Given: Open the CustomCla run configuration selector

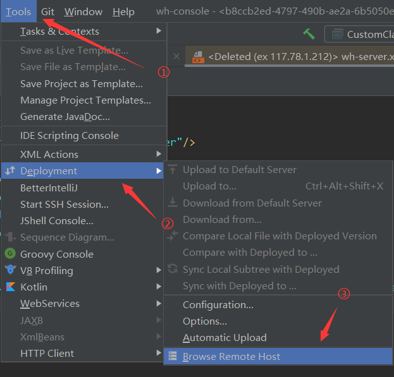Looking at the screenshot, I should [359, 34].
